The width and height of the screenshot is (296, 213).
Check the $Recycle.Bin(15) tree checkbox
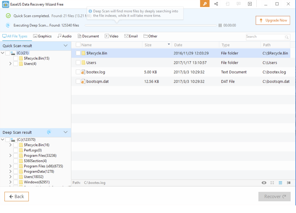click(16, 58)
